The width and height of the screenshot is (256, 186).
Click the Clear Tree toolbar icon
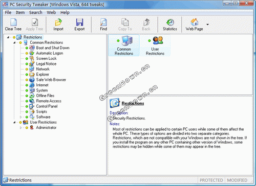pos(13,22)
